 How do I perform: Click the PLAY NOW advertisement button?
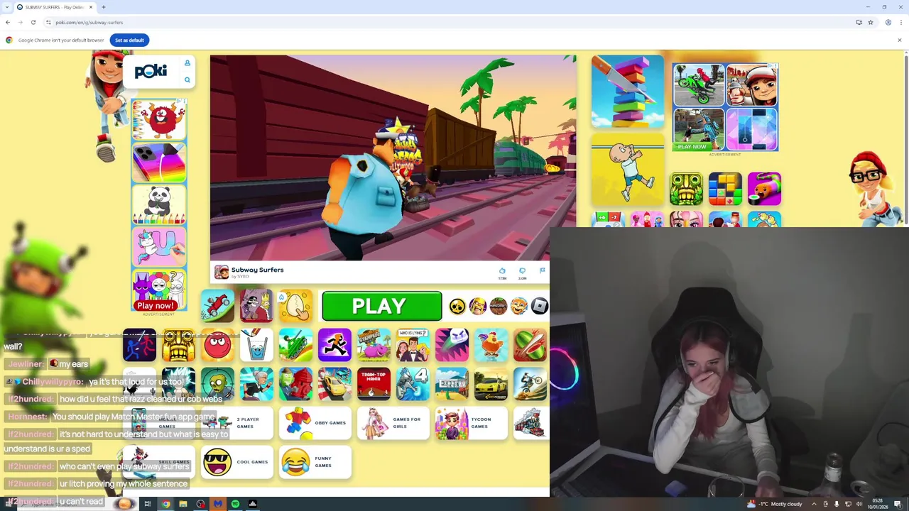[x=692, y=146]
